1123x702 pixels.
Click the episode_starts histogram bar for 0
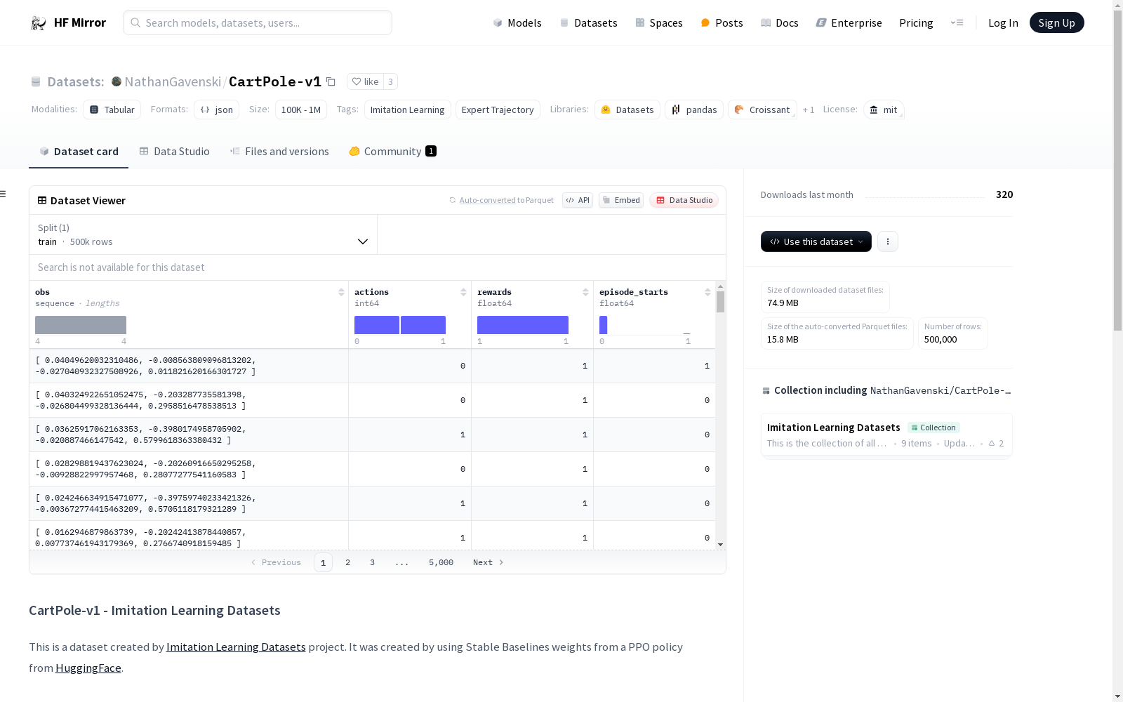604,325
